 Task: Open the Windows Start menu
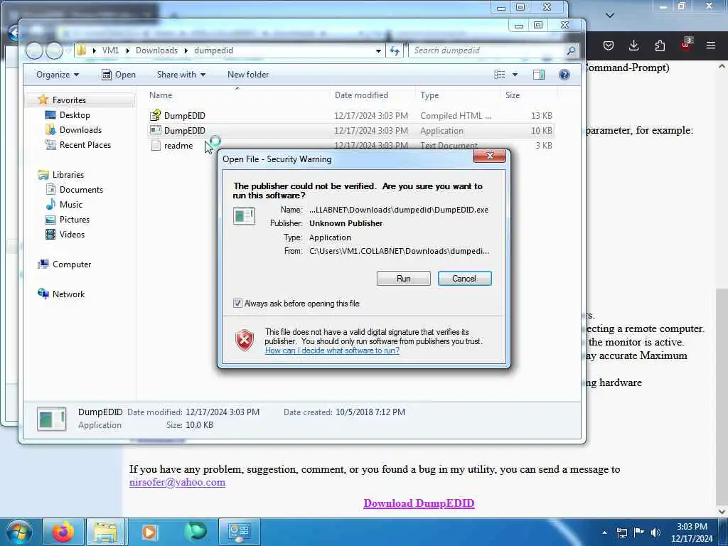[18, 532]
